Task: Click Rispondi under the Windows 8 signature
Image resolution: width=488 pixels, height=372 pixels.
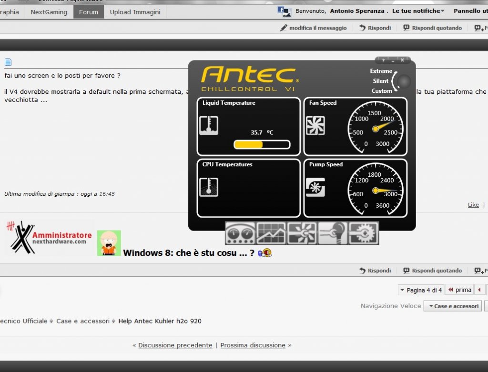Action: (376, 271)
